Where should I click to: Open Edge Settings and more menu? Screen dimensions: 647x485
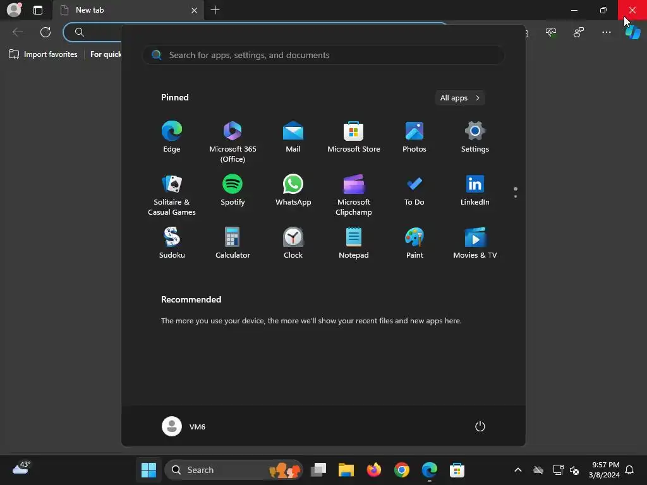pos(606,32)
